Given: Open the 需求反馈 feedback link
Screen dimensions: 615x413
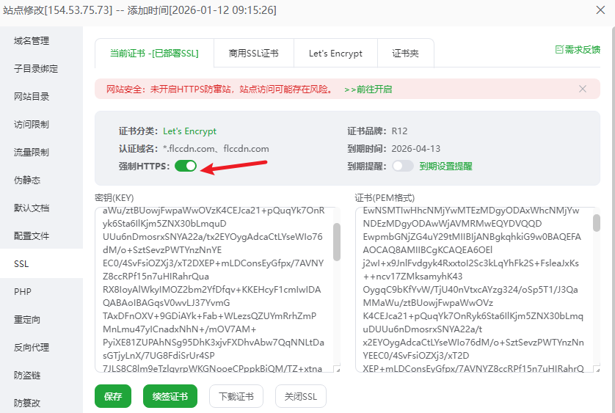Looking at the screenshot, I should (x=578, y=49).
